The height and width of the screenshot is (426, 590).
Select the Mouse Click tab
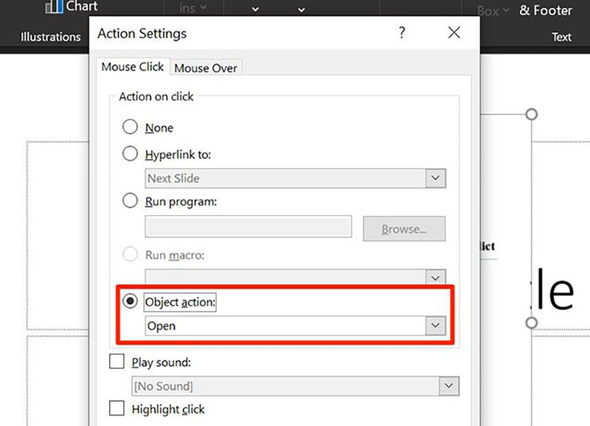pyautogui.click(x=132, y=67)
